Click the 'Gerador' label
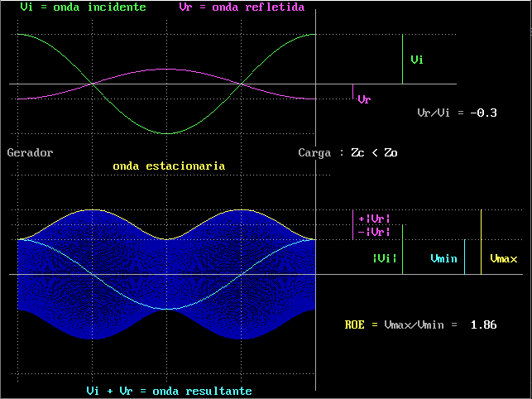Screen dimensions: 532x399 (30, 153)
